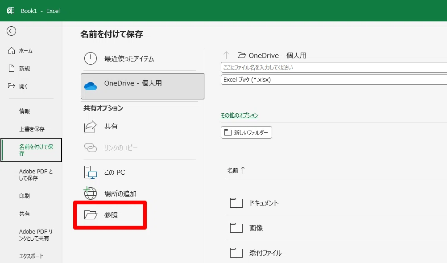Click the up arrow to go up one folder level
The width and height of the screenshot is (447, 263).
pyautogui.click(x=226, y=55)
